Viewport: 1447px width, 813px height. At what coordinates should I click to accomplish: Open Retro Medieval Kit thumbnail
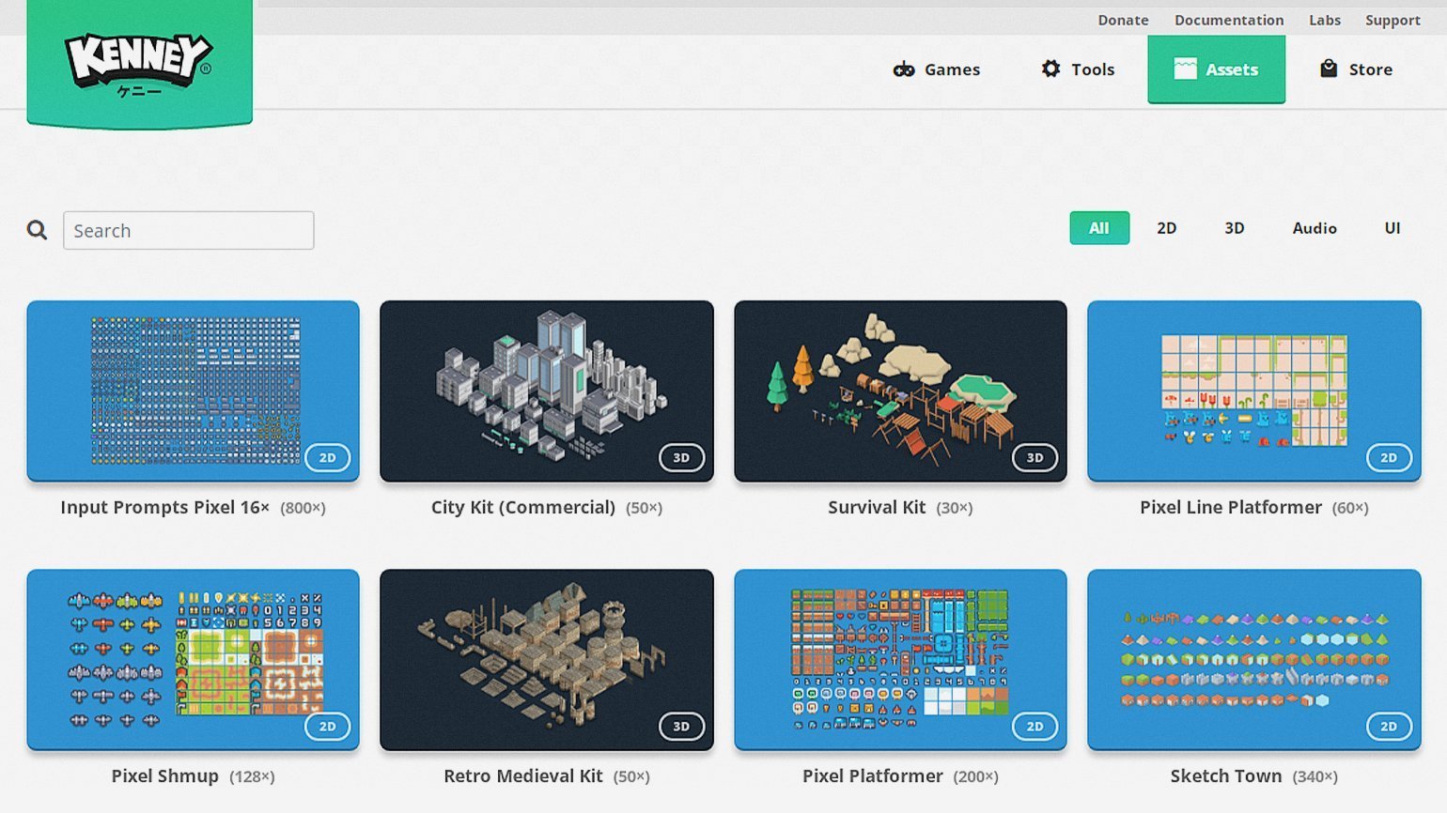tap(547, 659)
